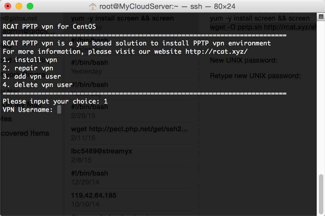Close the ssh terminal window

pyautogui.click(x=8, y=6)
